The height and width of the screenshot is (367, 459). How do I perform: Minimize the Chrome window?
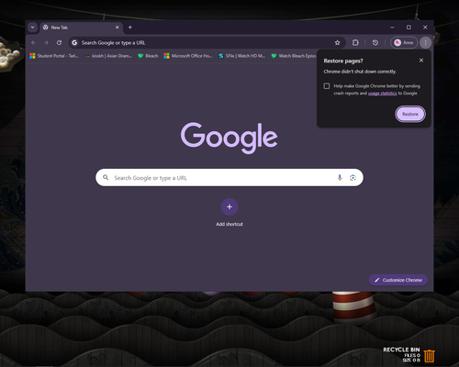click(x=392, y=28)
